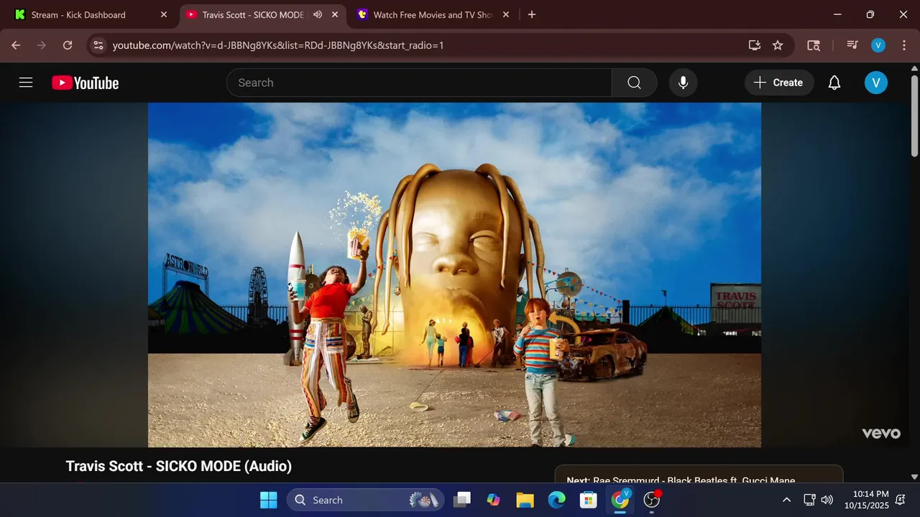
Task: Click the video title Travis Scott - SICKO MODE (Audio)
Action: (179, 466)
